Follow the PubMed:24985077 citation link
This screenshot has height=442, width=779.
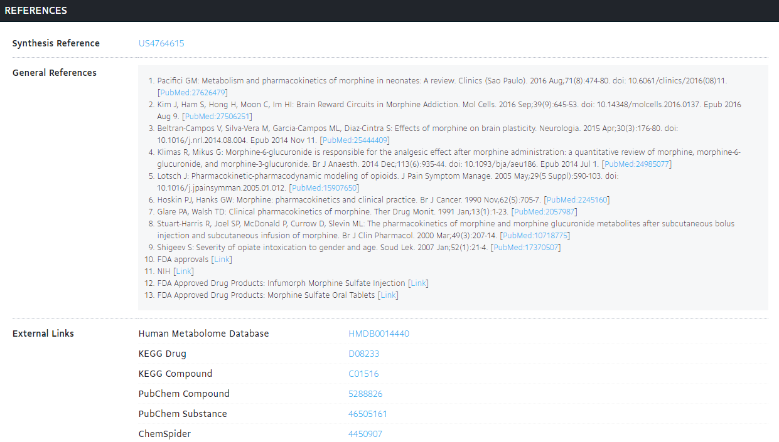pos(637,164)
